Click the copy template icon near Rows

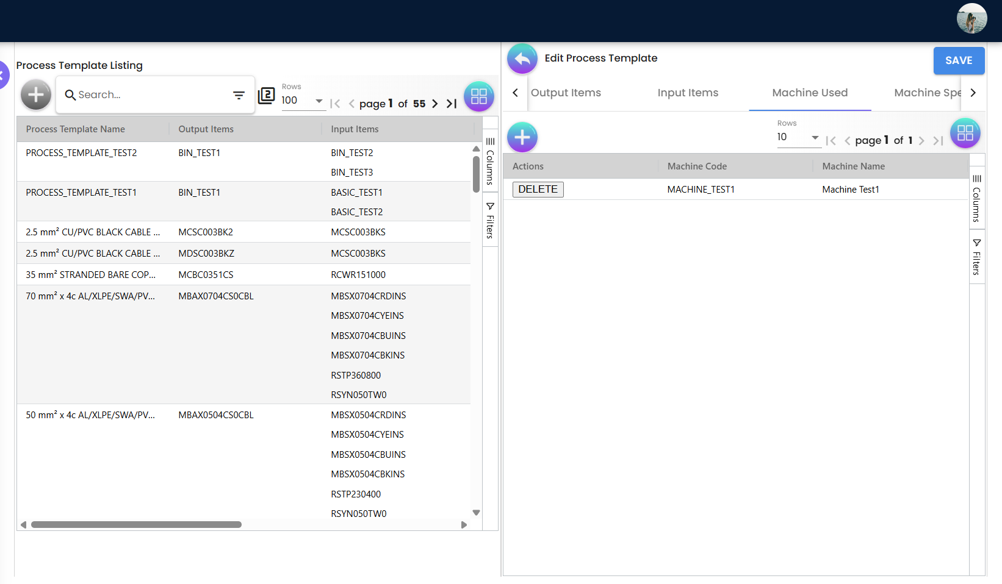tap(267, 95)
